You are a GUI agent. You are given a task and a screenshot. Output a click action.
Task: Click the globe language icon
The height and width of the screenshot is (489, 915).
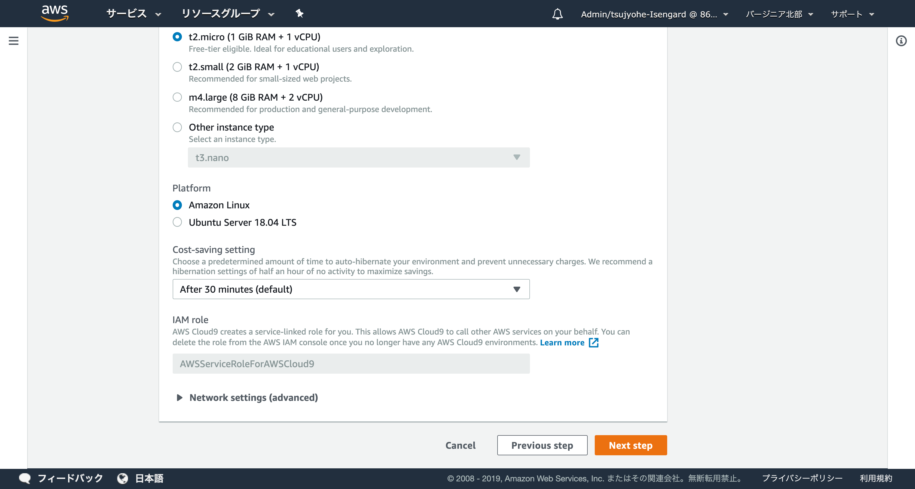123,478
